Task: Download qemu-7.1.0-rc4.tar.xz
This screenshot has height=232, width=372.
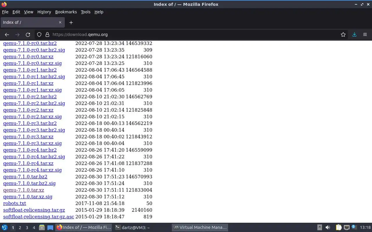Action: 28,163
